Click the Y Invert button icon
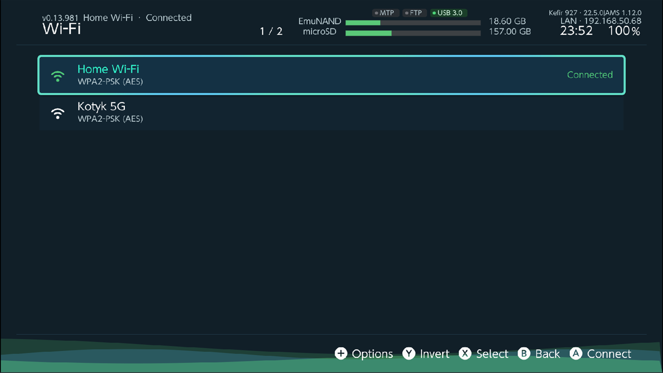The image size is (663, 373). 409,353
